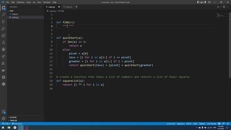The height and width of the screenshot is (130, 231).
Task: Open index.ts in the file tree
Action: [25, 14]
